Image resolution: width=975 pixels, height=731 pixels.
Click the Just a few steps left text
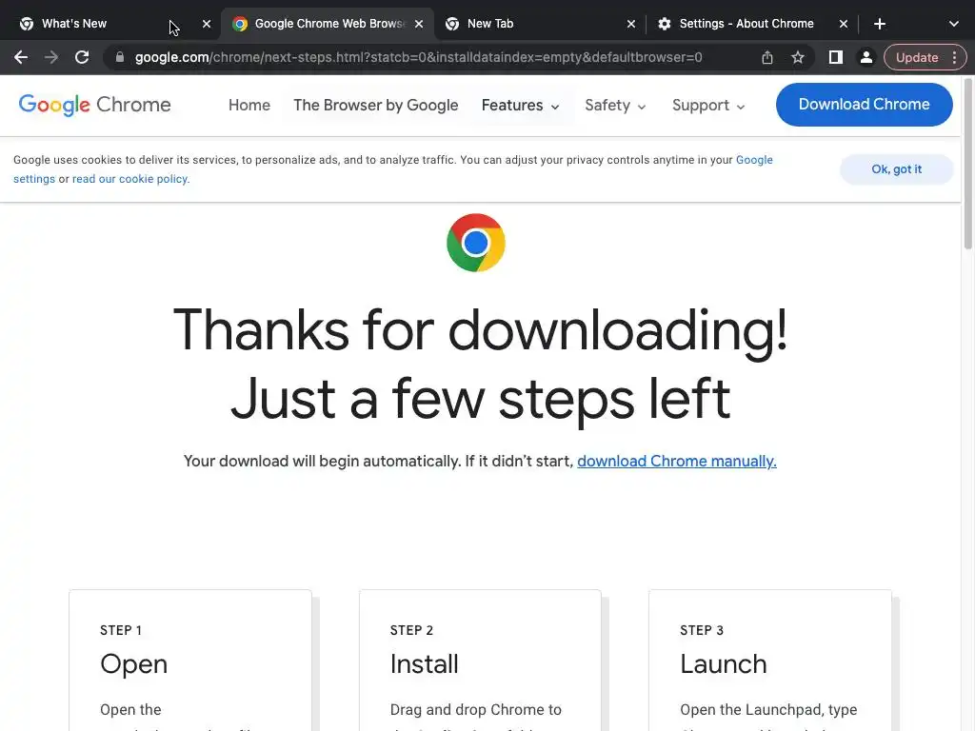coord(480,399)
